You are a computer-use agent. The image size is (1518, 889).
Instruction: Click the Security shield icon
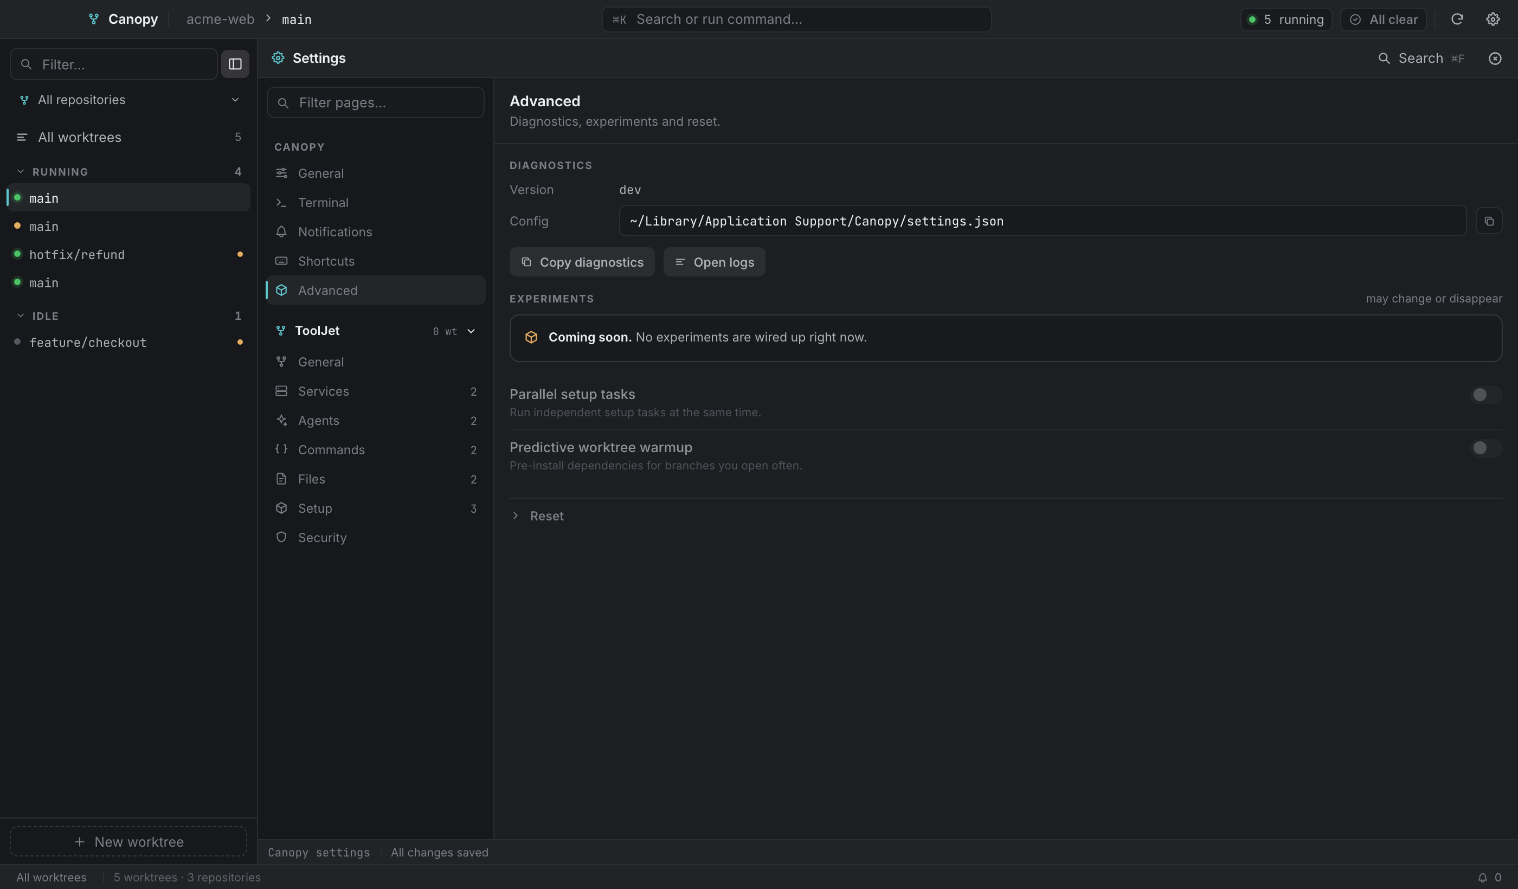(x=281, y=537)
